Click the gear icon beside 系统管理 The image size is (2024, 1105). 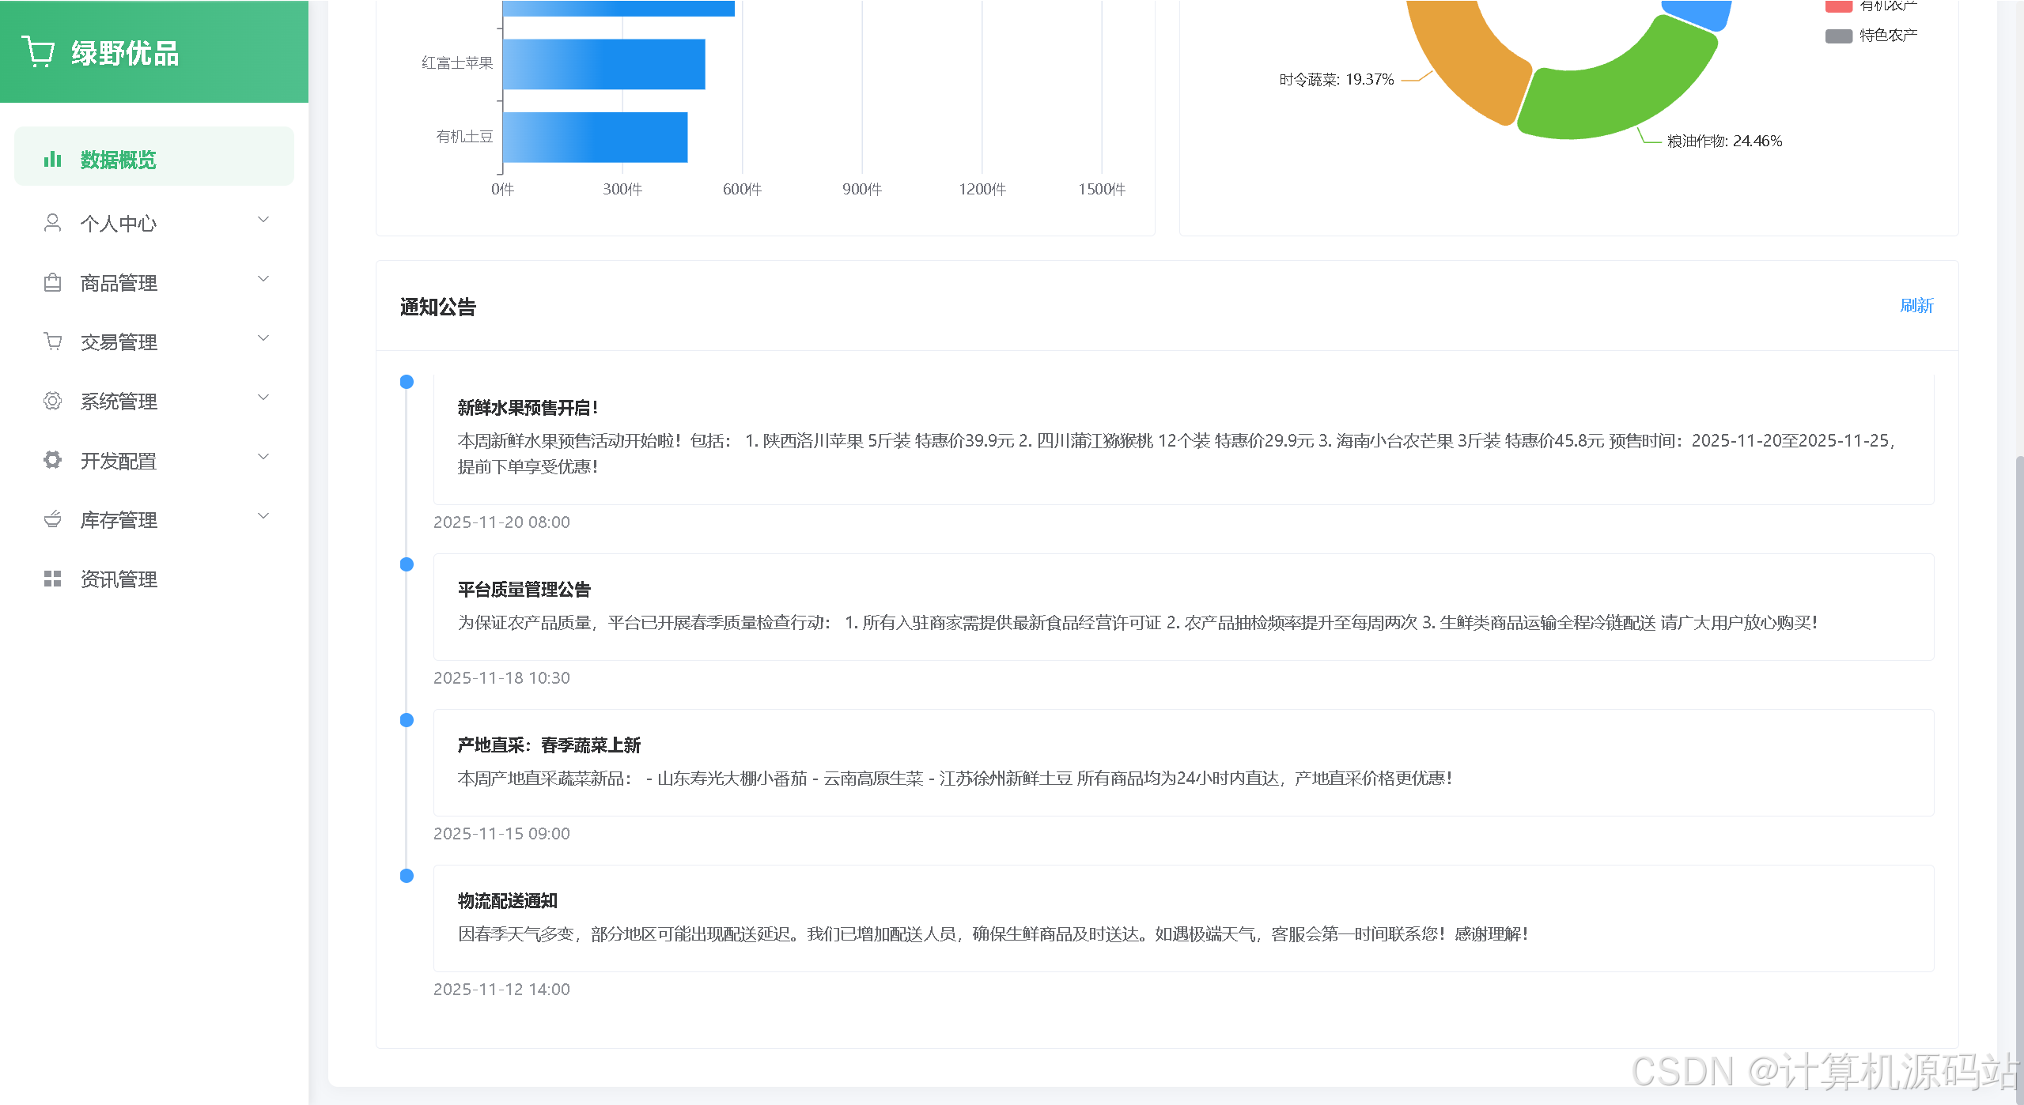click(52, 401)
